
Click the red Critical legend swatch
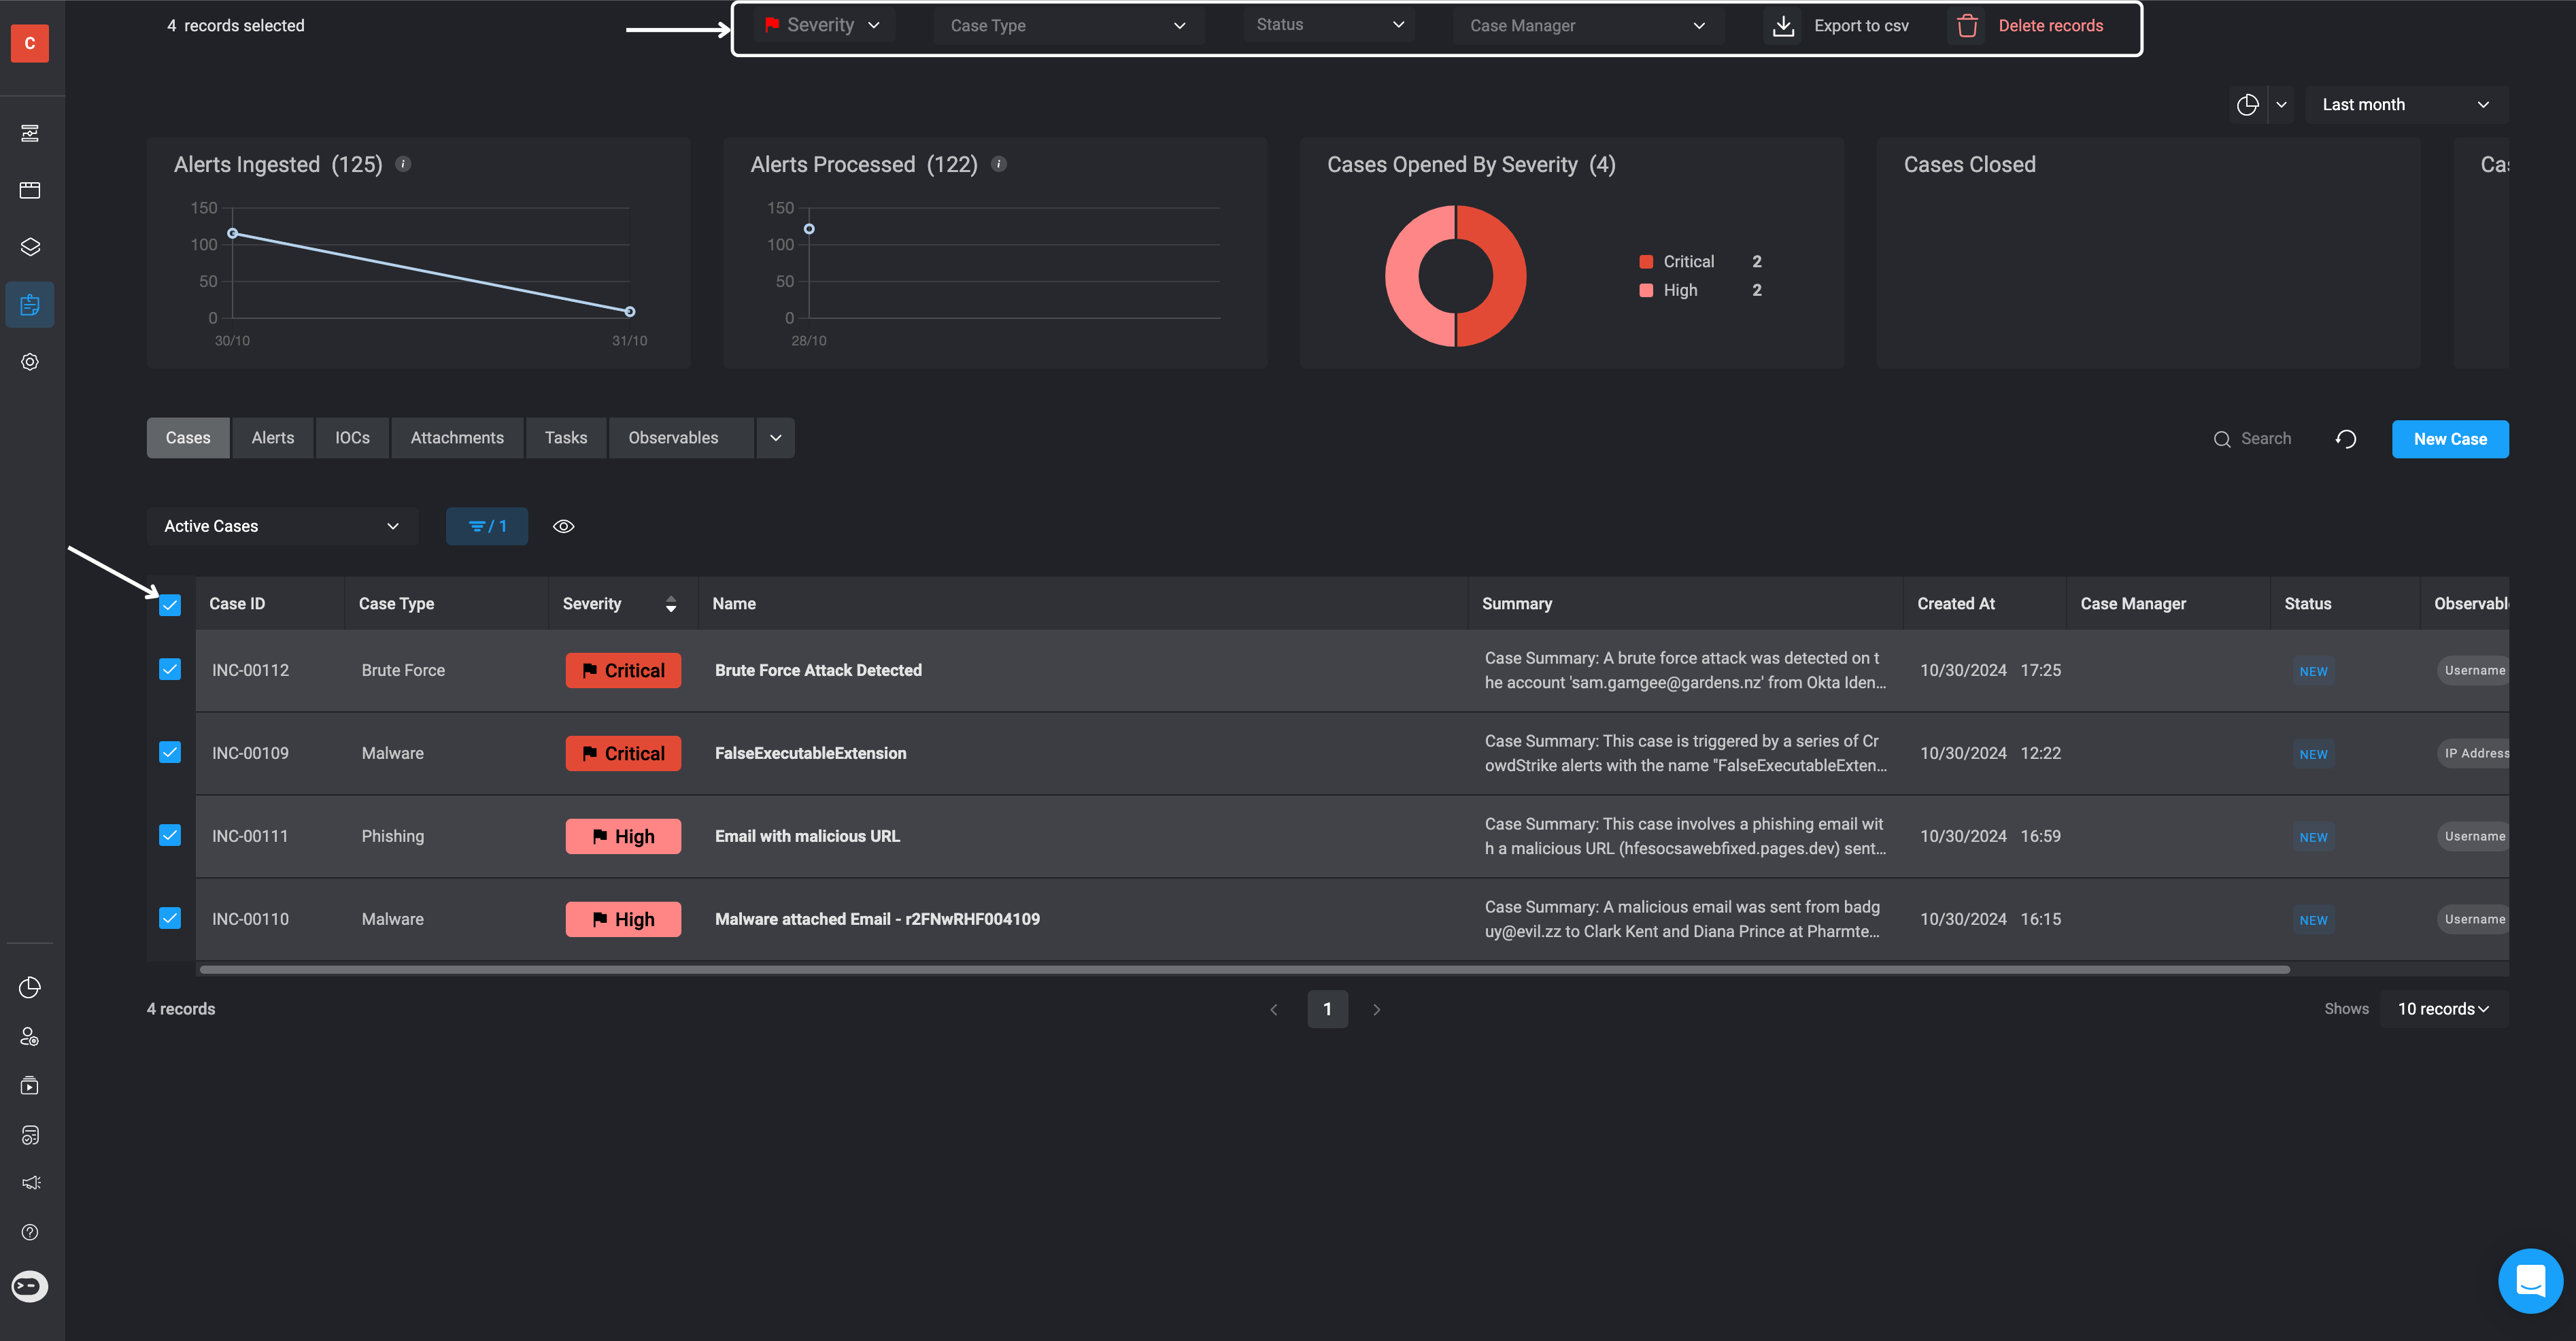pyautogui.click(x=1646, y=262)
